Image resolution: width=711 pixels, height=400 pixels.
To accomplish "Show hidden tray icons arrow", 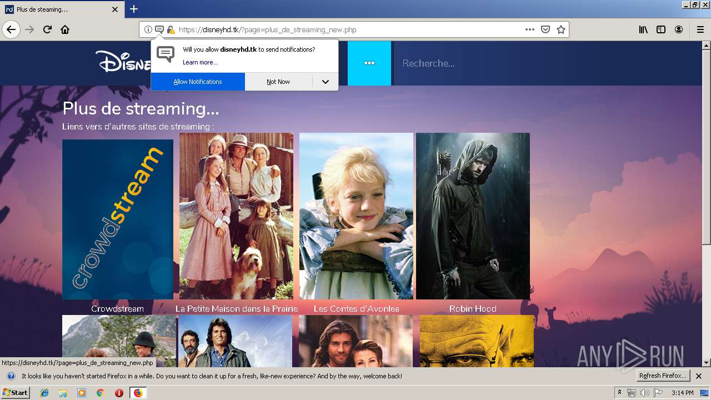I will coord(619,393).
